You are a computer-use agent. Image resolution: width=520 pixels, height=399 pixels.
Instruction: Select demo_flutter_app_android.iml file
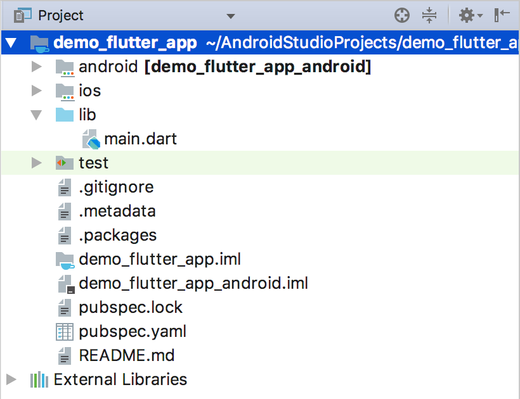click(x=193, y=284)
